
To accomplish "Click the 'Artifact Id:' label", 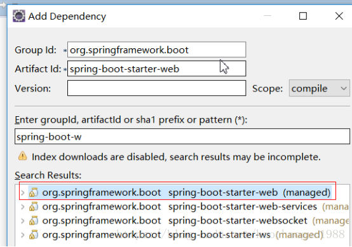I will pos(38,69).
